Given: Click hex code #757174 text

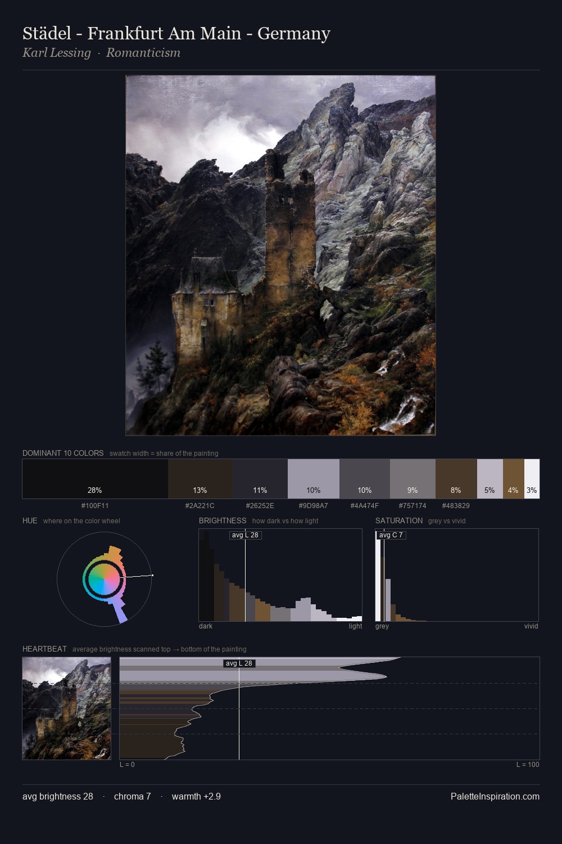Looking at the screenshot, I should (413, 505).
